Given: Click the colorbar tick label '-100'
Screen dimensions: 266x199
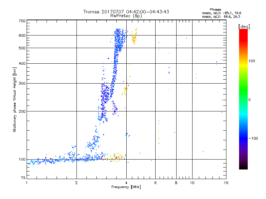Looking at the screenshot, I should (x=253, y=138).
